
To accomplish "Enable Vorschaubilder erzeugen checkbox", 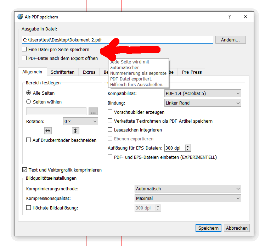I will tap(110, 112).
